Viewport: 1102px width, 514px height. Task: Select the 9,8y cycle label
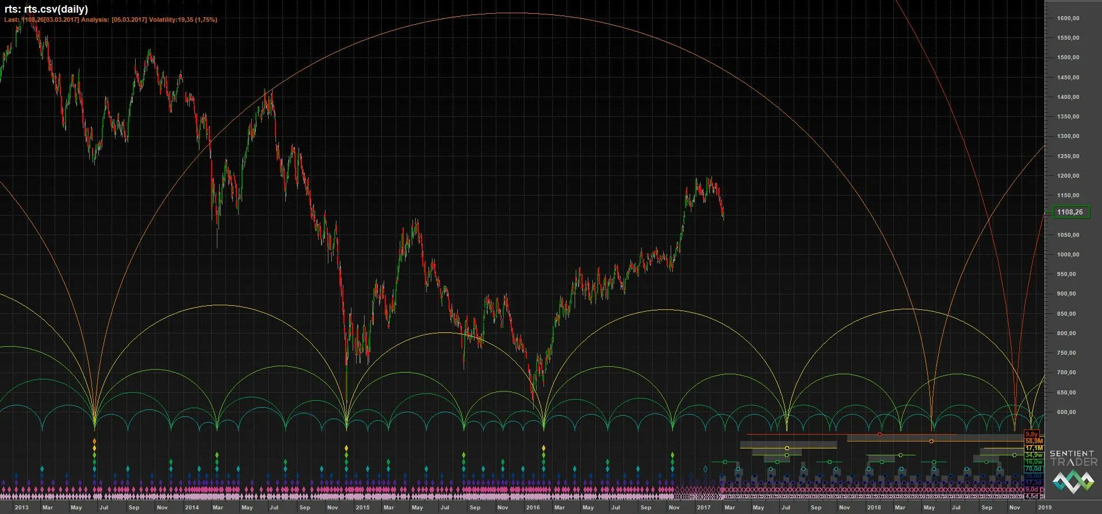1032,435
